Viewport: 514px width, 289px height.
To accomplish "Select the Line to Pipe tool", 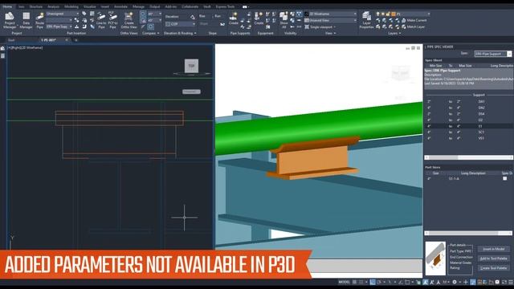I will (101, 20).
